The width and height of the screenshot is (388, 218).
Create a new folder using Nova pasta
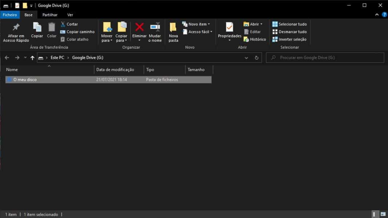(173, 32)
